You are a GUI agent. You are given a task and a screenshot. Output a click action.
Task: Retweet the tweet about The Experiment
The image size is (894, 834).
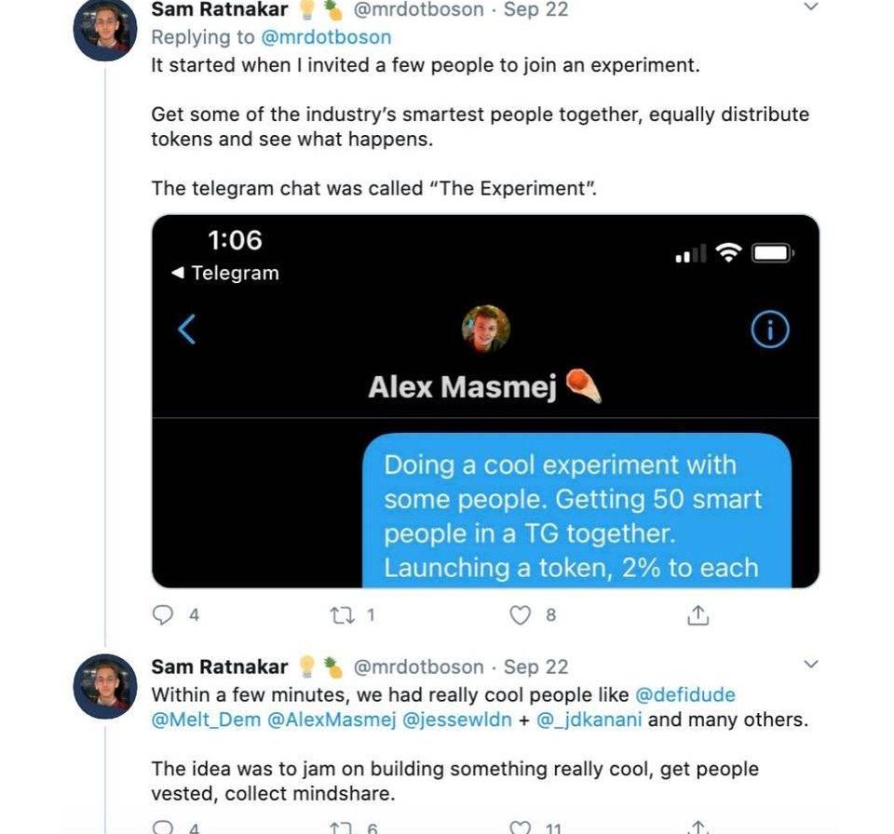[342, 615]
